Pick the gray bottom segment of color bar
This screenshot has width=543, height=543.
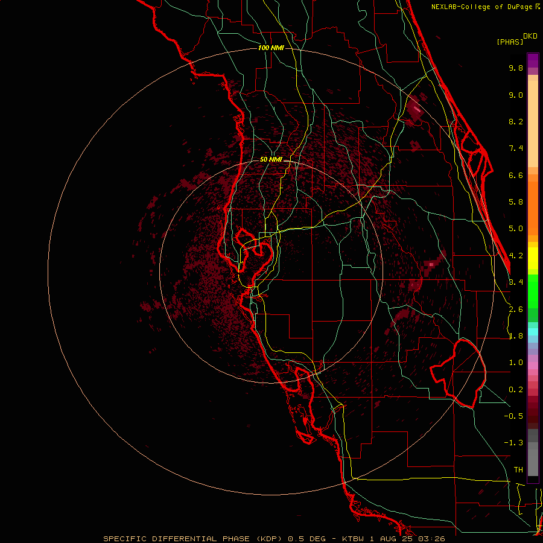[533, 462]
